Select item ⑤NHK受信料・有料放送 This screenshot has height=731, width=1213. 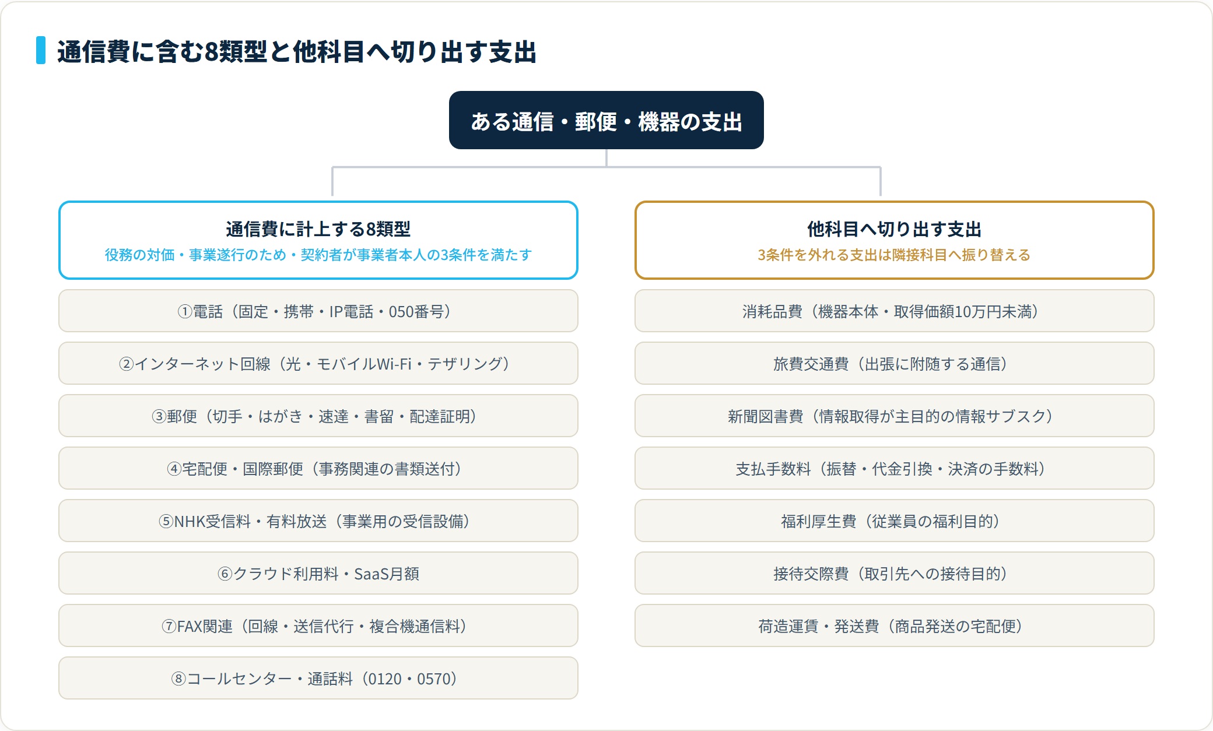coord(318,521)
